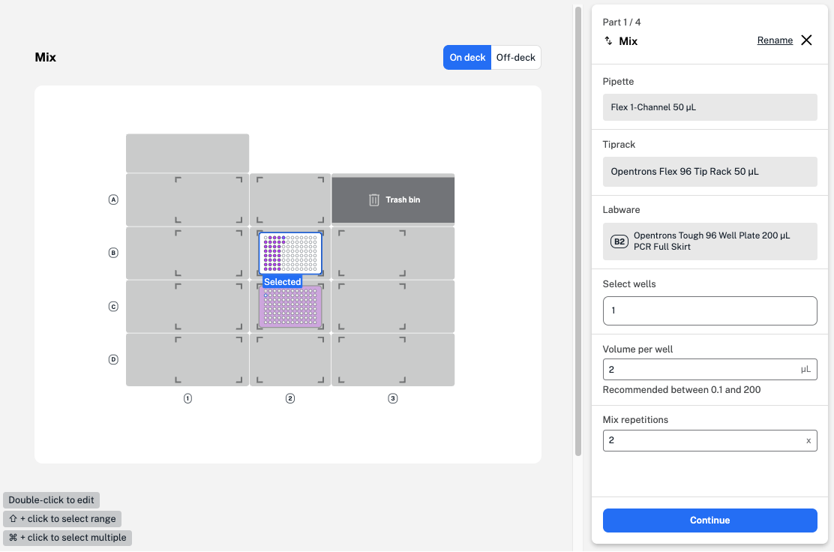The width and height of the screenshot is (834, 552).
Task: Click the Mix step arrows icon
Action: click(x=608, y=41)
